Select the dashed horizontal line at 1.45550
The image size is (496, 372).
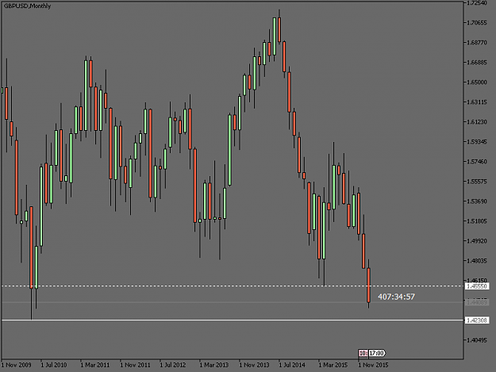(233, 286)
